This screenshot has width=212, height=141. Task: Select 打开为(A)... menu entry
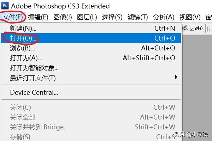click(x=26, y=58)
